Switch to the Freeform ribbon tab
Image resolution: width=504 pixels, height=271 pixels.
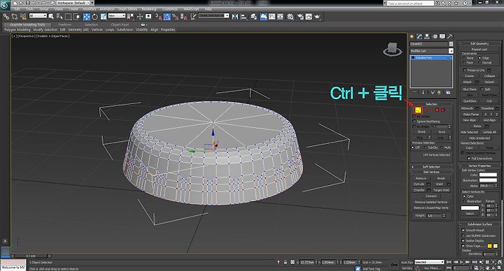[x=64, y=24]
